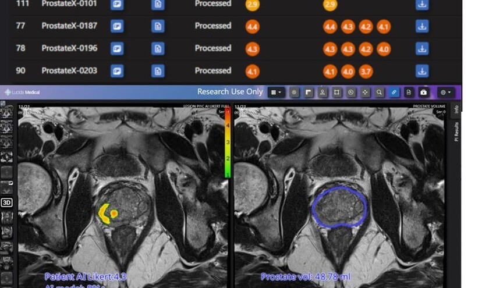This screenshot has height=288, width=489.
Task: Click the PROSTATE VOLUME viewport title
Action: point(429,106)
